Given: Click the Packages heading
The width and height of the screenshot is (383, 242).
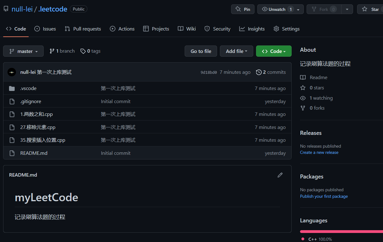Looking at the screenshot, I should click(x=312, y=177).
